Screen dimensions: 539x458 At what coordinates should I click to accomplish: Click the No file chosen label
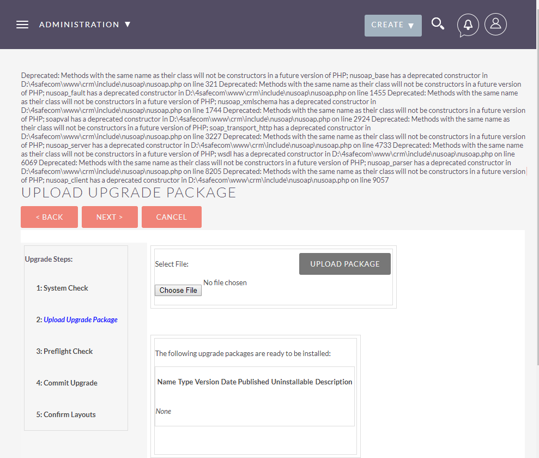coord(225,282)
